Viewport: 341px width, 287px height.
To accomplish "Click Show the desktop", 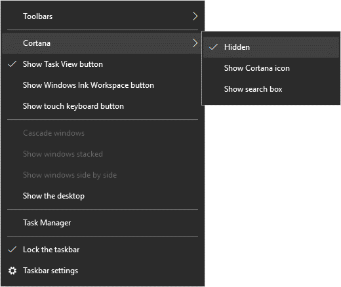I will click(102, 196).
